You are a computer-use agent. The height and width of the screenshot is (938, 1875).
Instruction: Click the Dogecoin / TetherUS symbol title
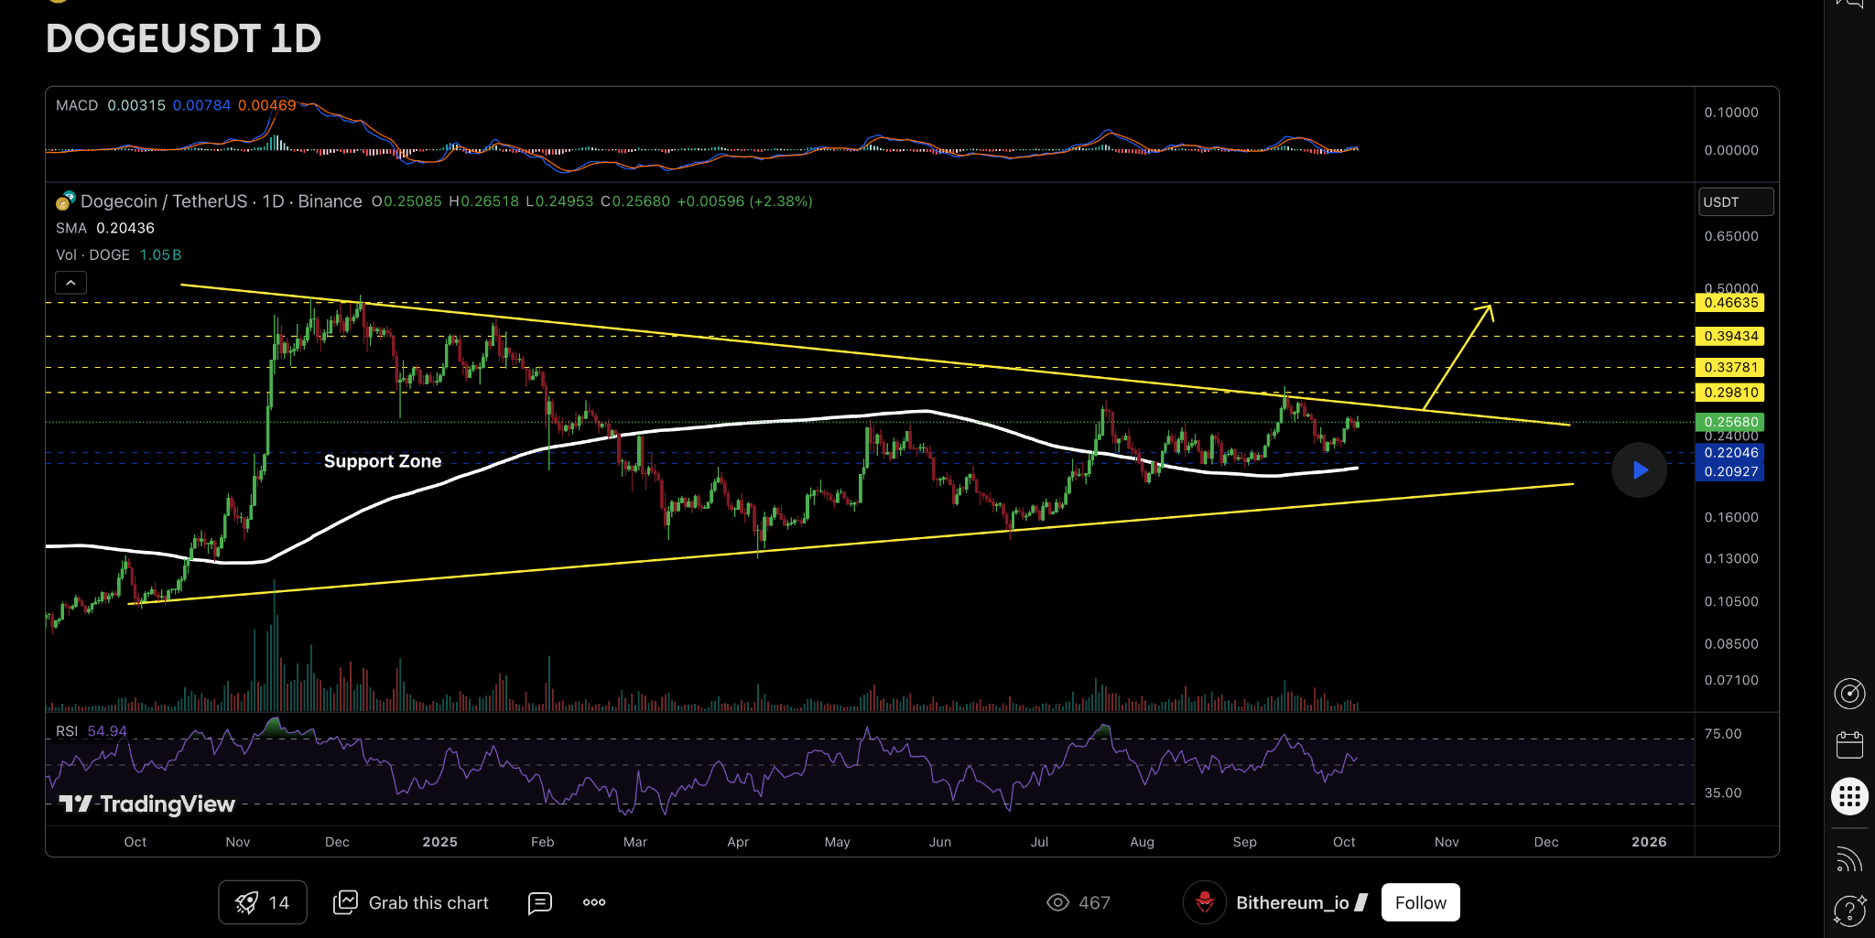221,201
